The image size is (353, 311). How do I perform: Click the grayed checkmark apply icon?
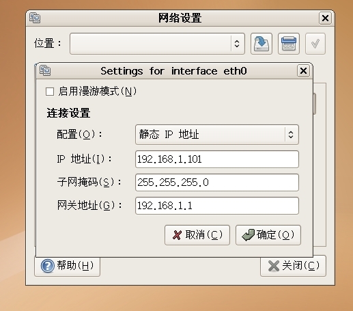click(x=315, y=44)
